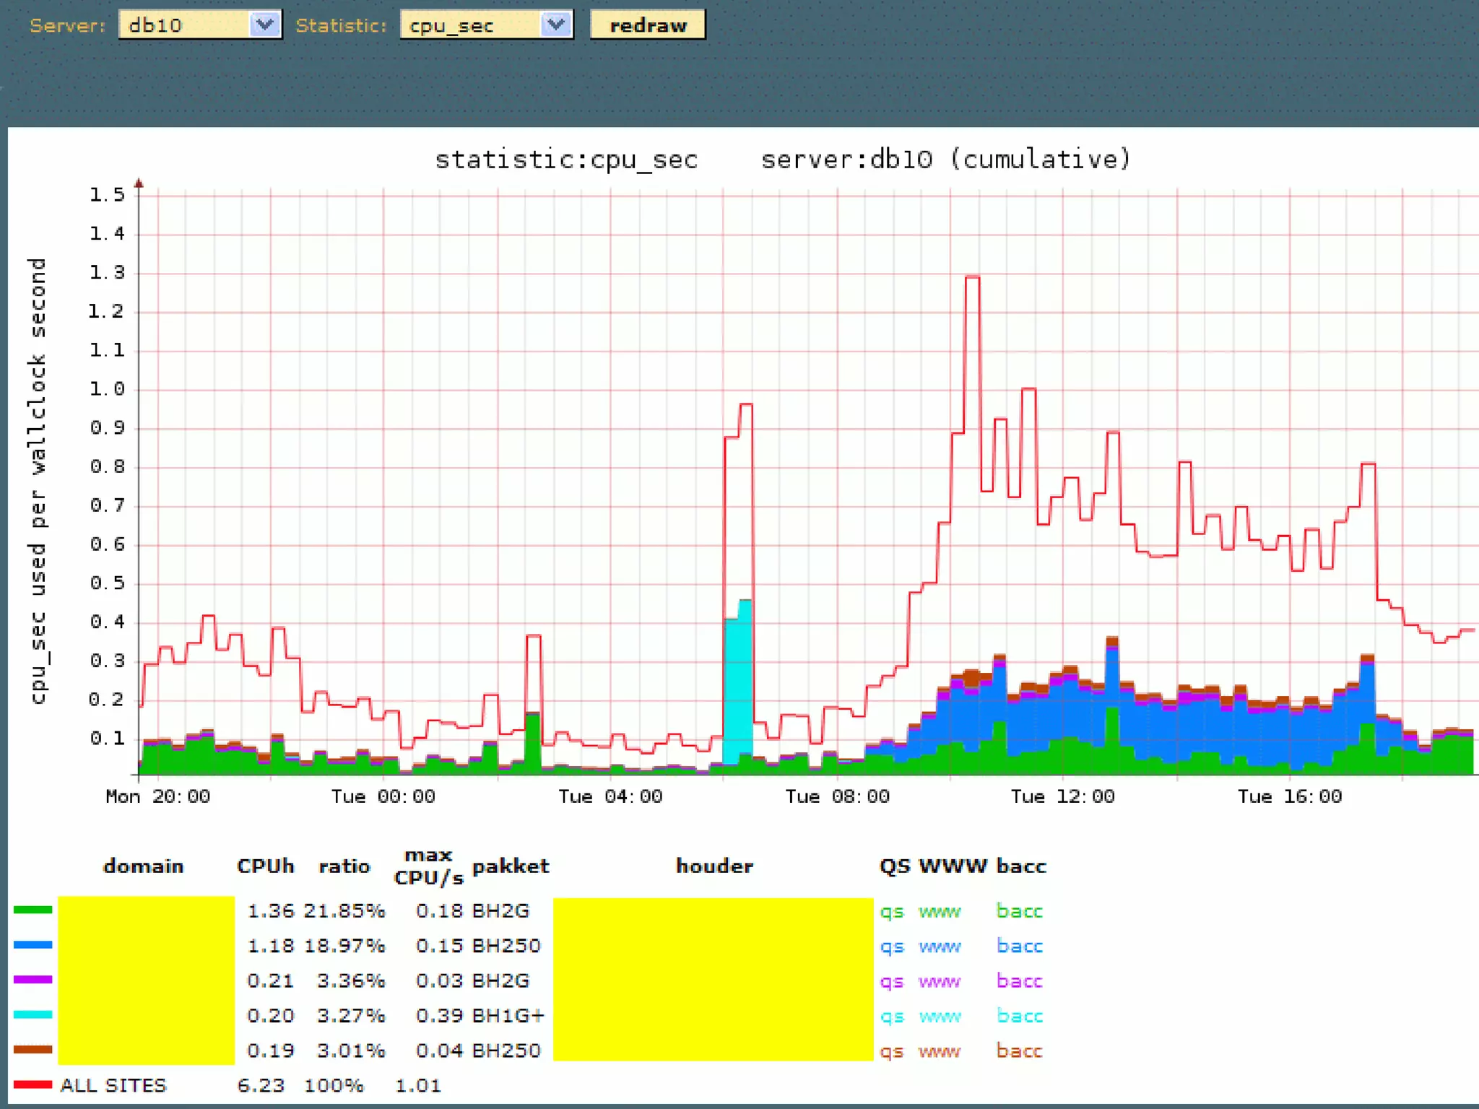
Task: Click the max CPU/s column header
Action: [428, 866]
